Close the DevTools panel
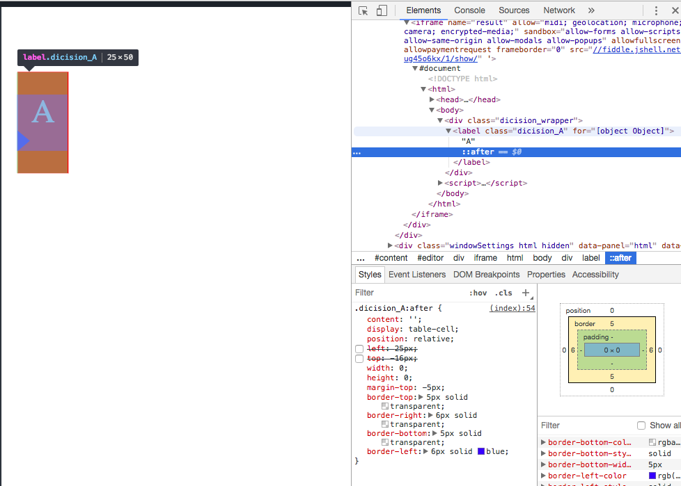 [675, 10]
